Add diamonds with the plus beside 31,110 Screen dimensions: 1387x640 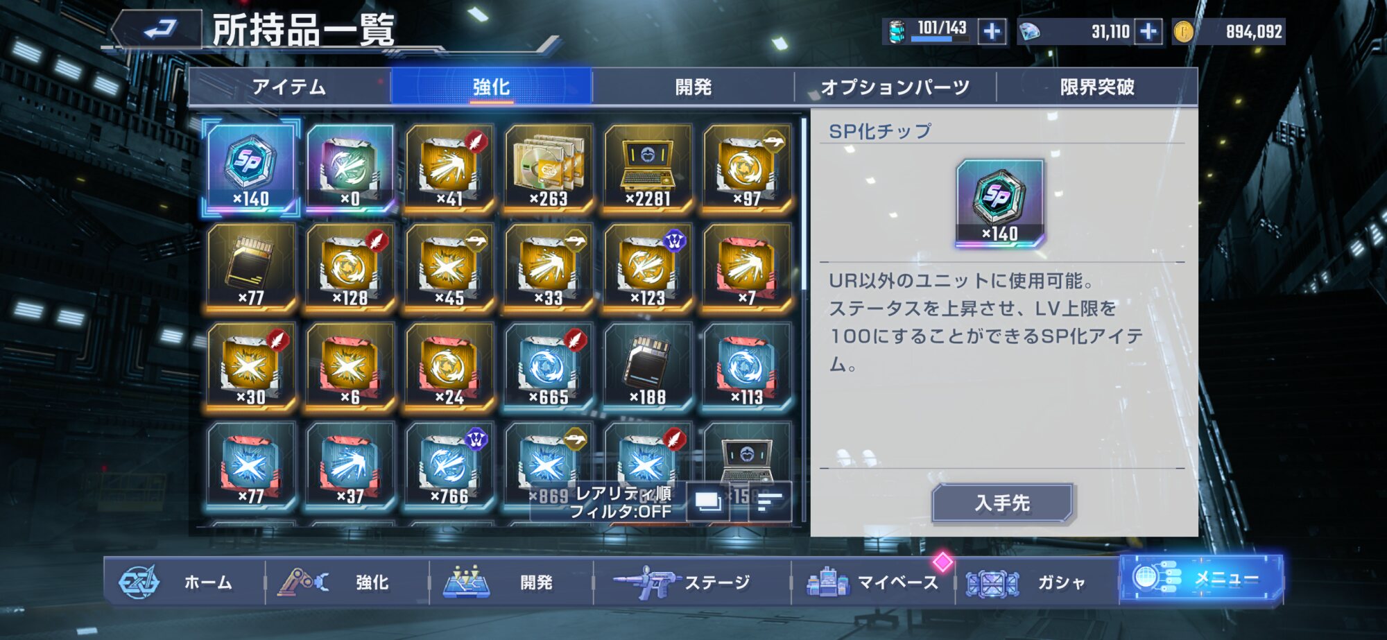(1148, 31)
